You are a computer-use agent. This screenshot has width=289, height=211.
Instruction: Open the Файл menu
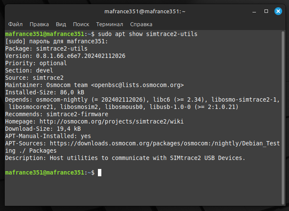click(x=15, y=24)
